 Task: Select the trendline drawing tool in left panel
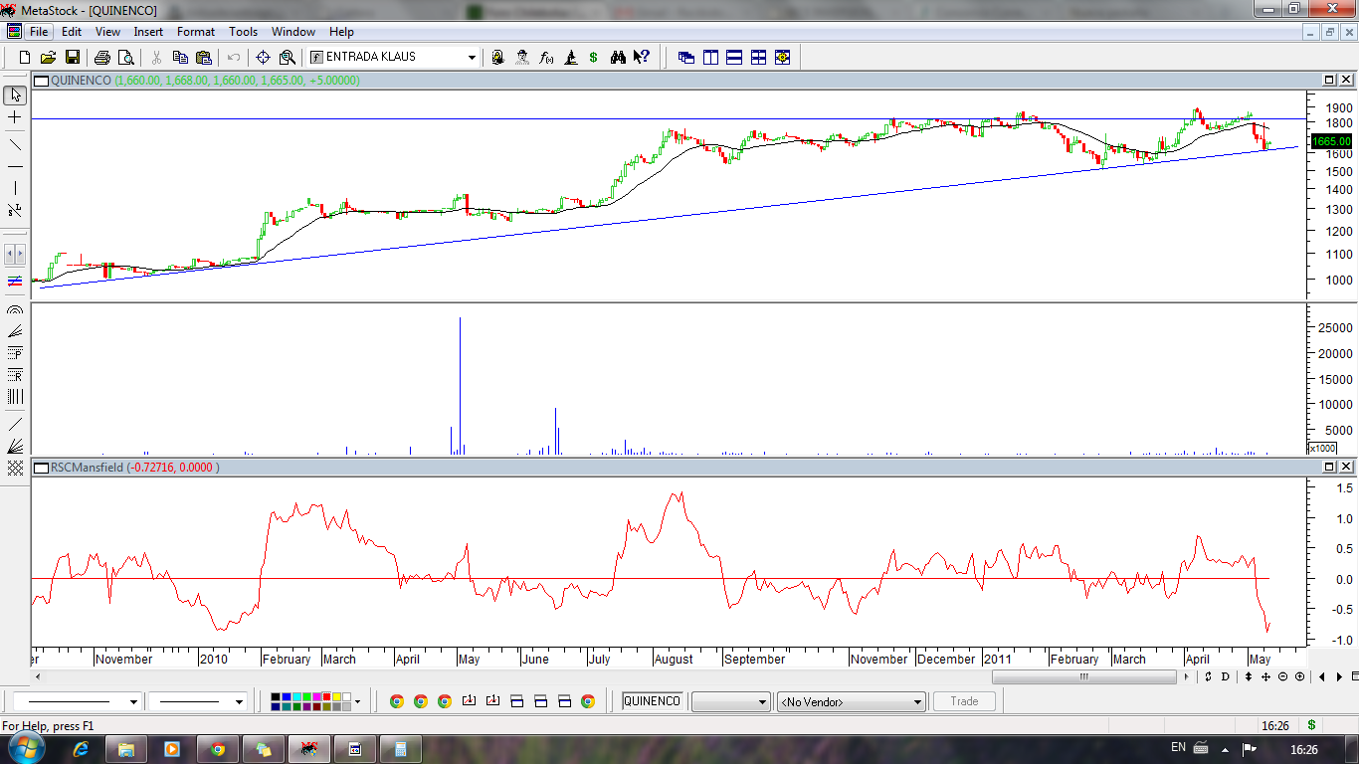(15, 144)
